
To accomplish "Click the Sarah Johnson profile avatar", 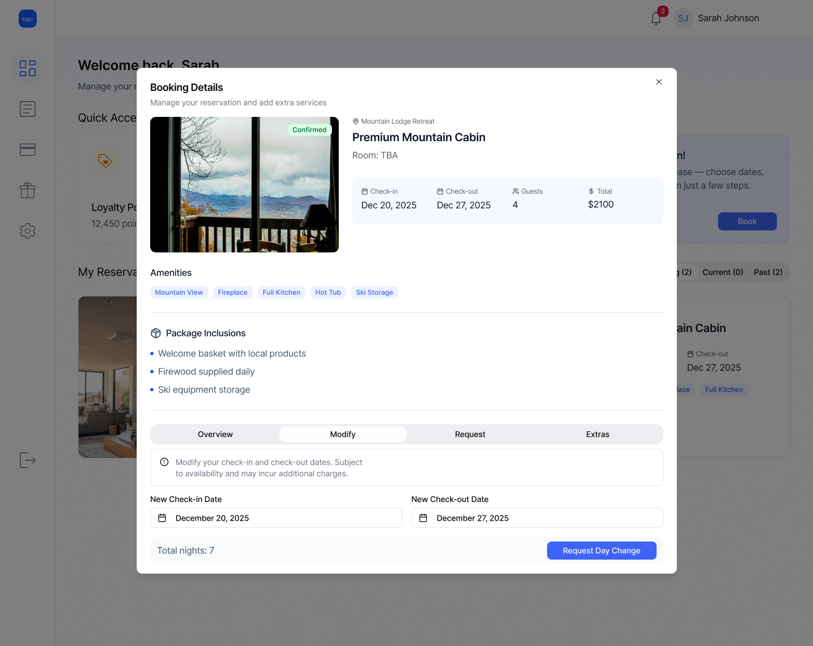I will (683, 19).
